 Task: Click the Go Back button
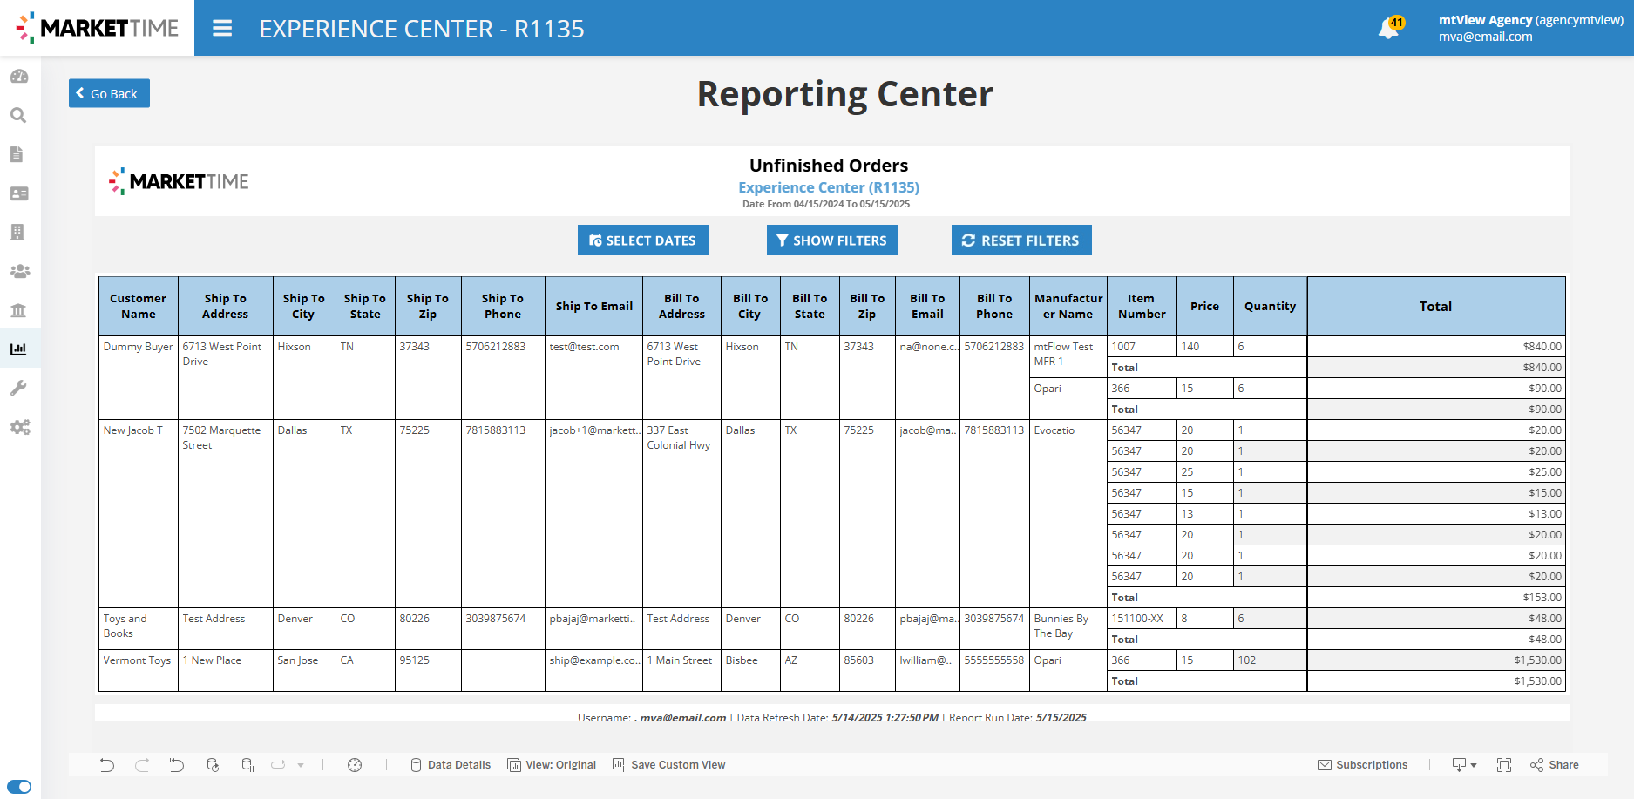(109, 93)
